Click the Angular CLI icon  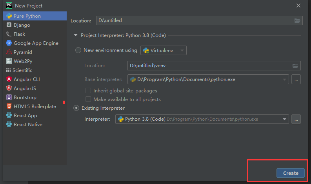9,79
